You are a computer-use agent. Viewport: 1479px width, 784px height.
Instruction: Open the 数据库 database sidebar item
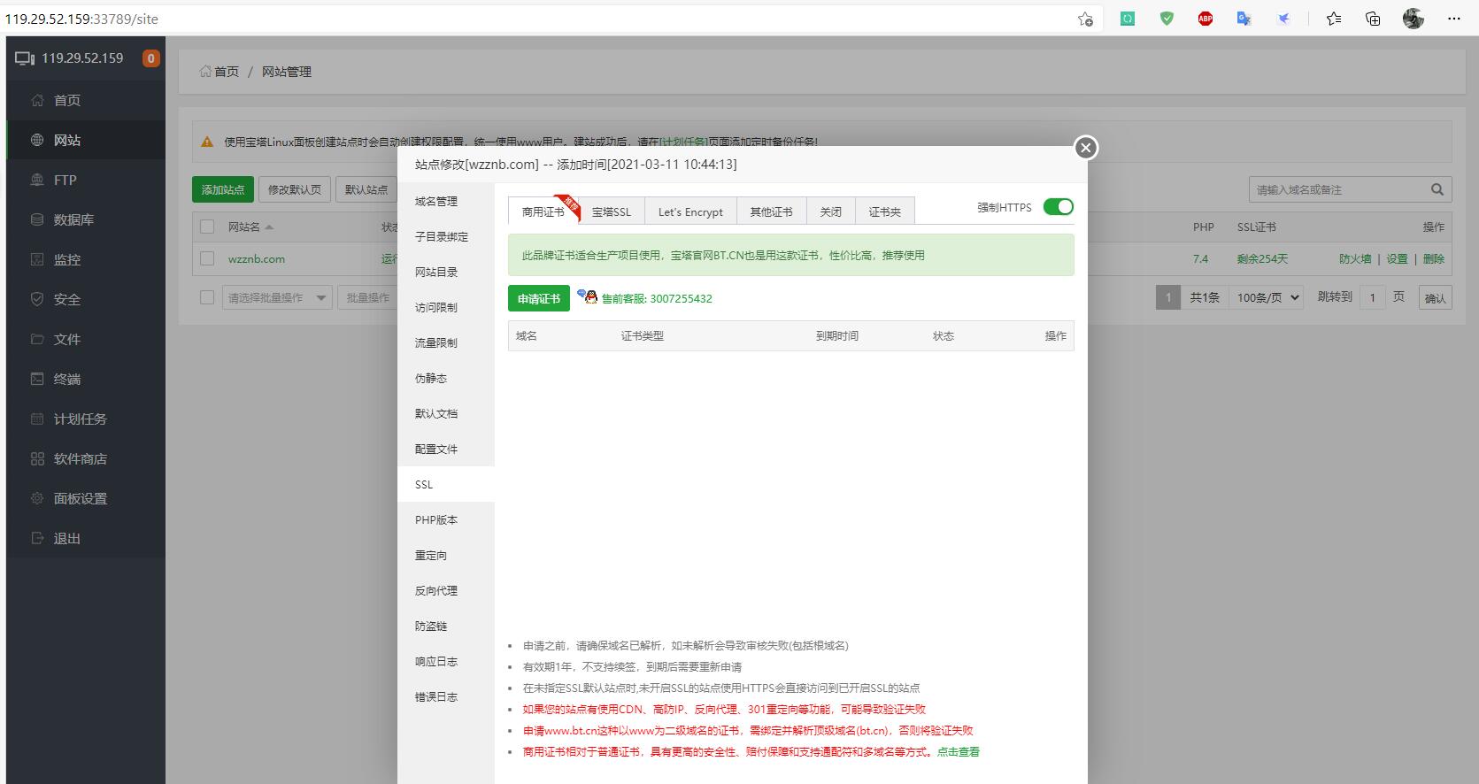click(85, 219)
